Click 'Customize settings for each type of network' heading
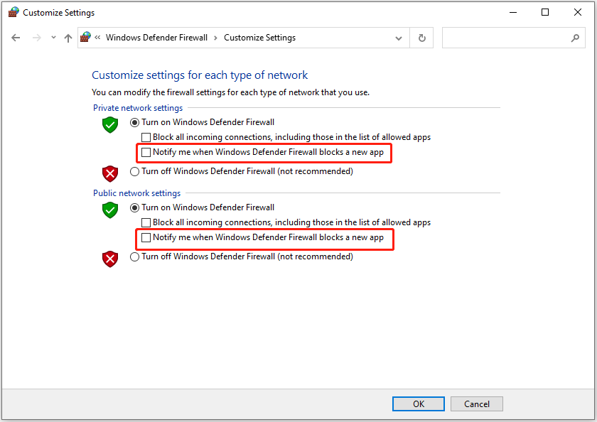597x422 pixels. [x=200, y=75]
